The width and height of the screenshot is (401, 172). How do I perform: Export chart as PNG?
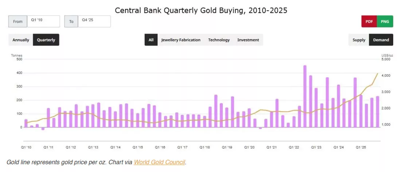[385, 21]
